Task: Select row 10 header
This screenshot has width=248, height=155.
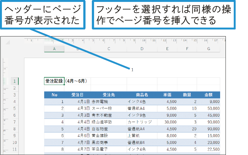Action: pos(15,143)
